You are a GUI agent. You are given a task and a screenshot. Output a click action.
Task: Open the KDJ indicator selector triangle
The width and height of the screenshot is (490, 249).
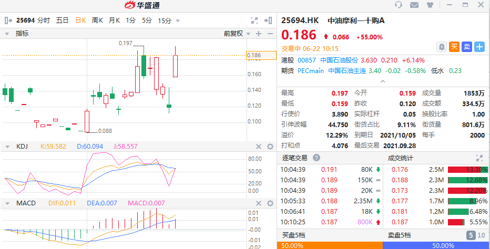pos(7,147)
